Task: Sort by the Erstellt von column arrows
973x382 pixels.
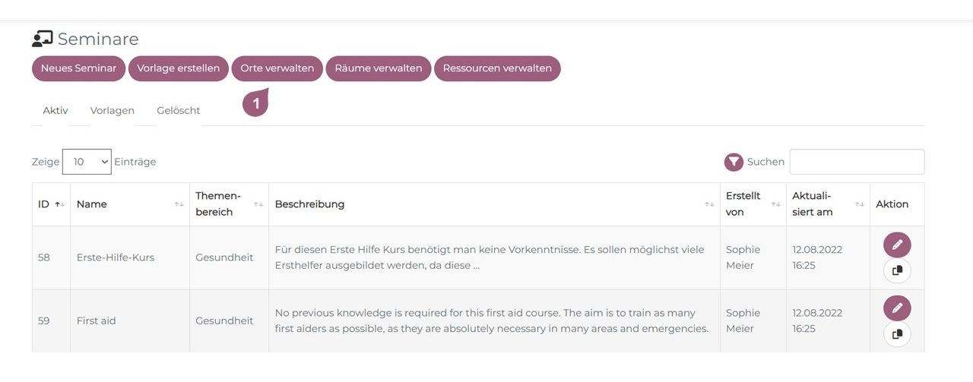Action: 776,204
